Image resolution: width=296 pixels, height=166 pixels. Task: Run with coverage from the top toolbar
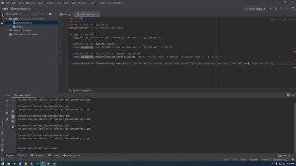point(281,9)
